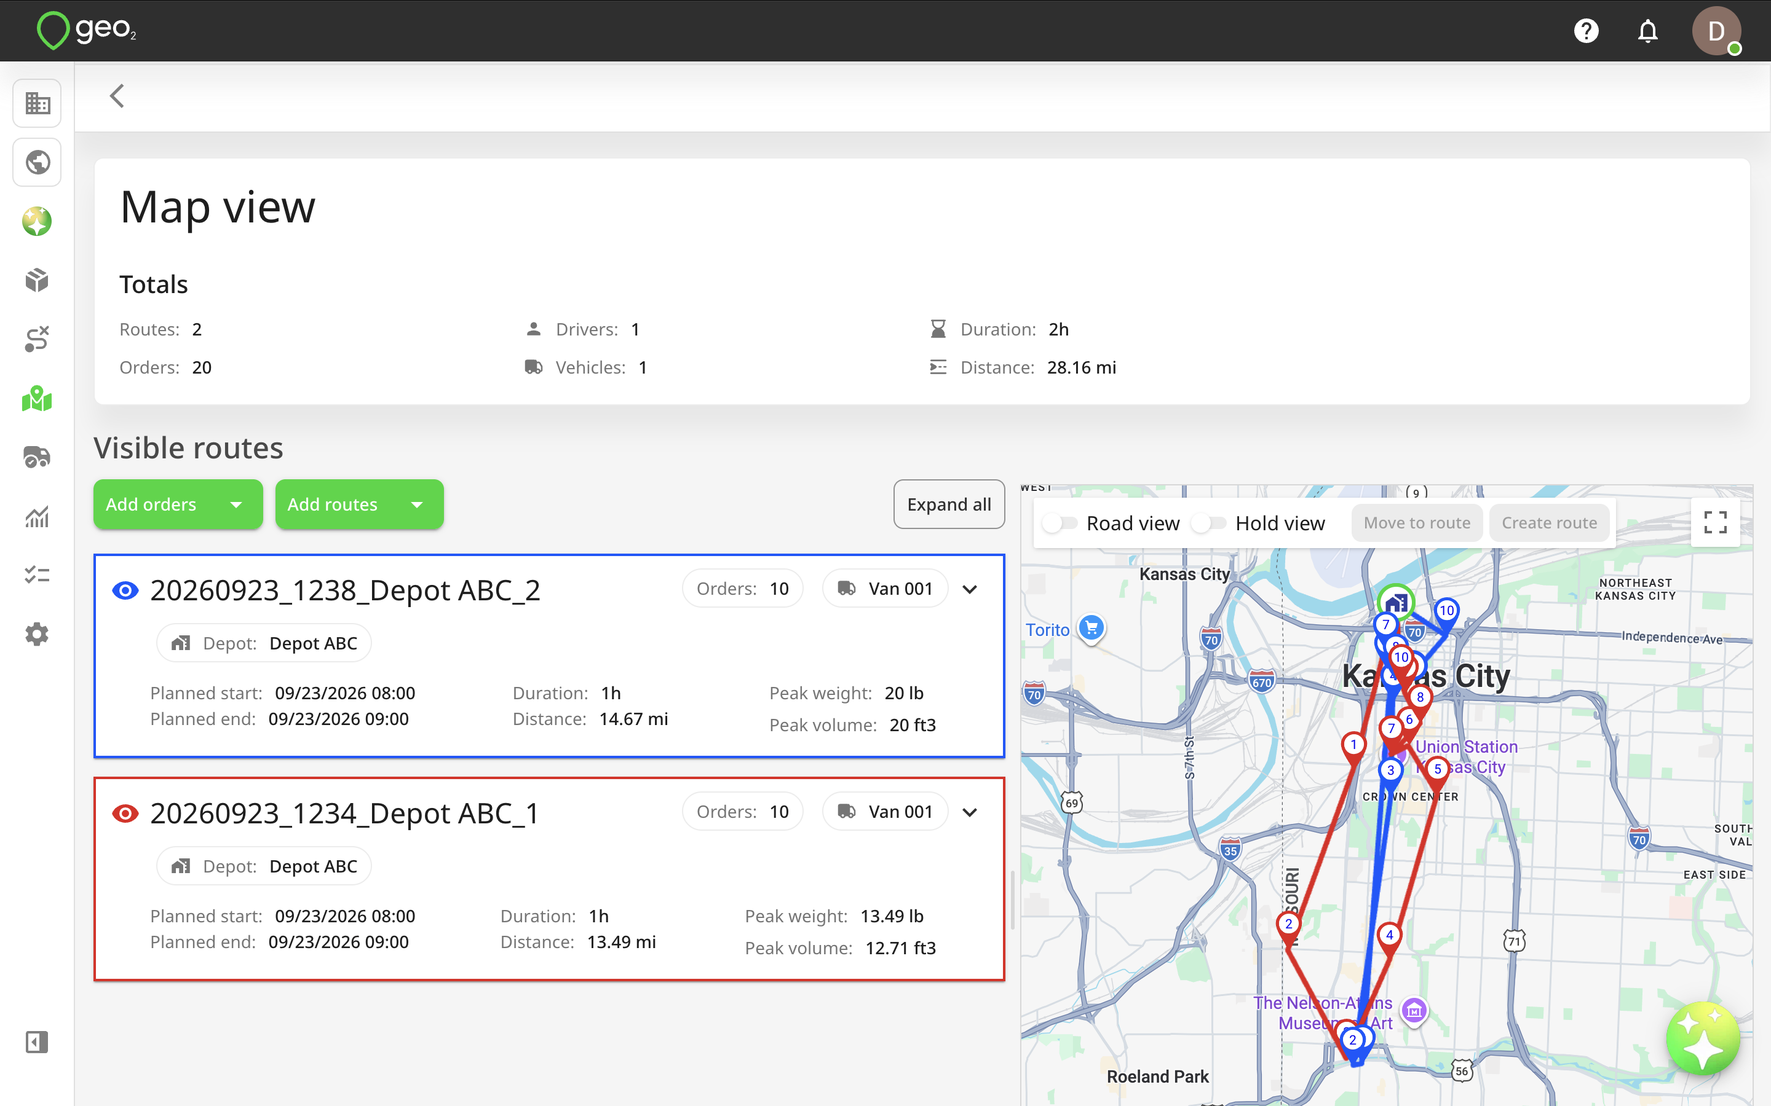This screenshot has width=1771, height=1106.
Task: Click the Depot ABC chip on route ABC_1
Action: tap(264, 867)
